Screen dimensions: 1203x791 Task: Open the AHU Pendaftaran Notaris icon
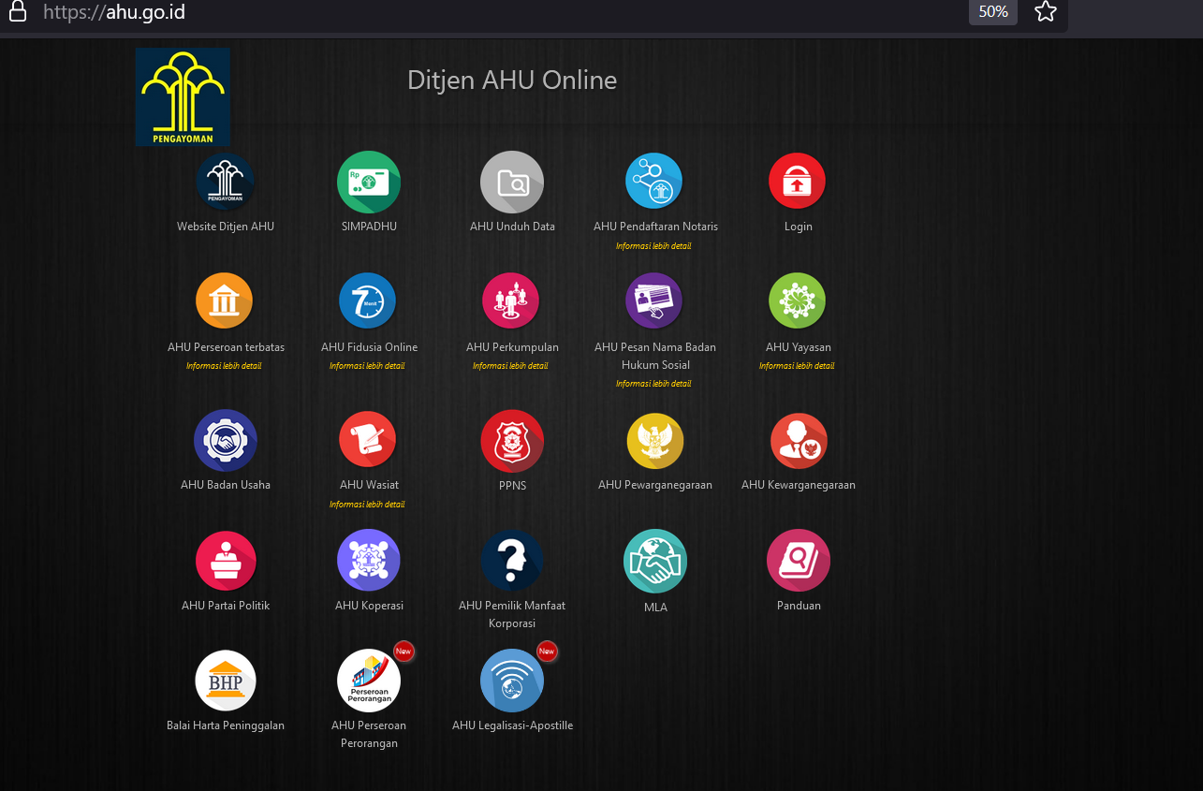pos(654,181)
